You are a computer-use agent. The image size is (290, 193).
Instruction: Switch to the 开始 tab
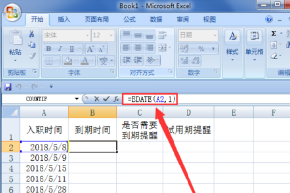[x=37, y=19]
